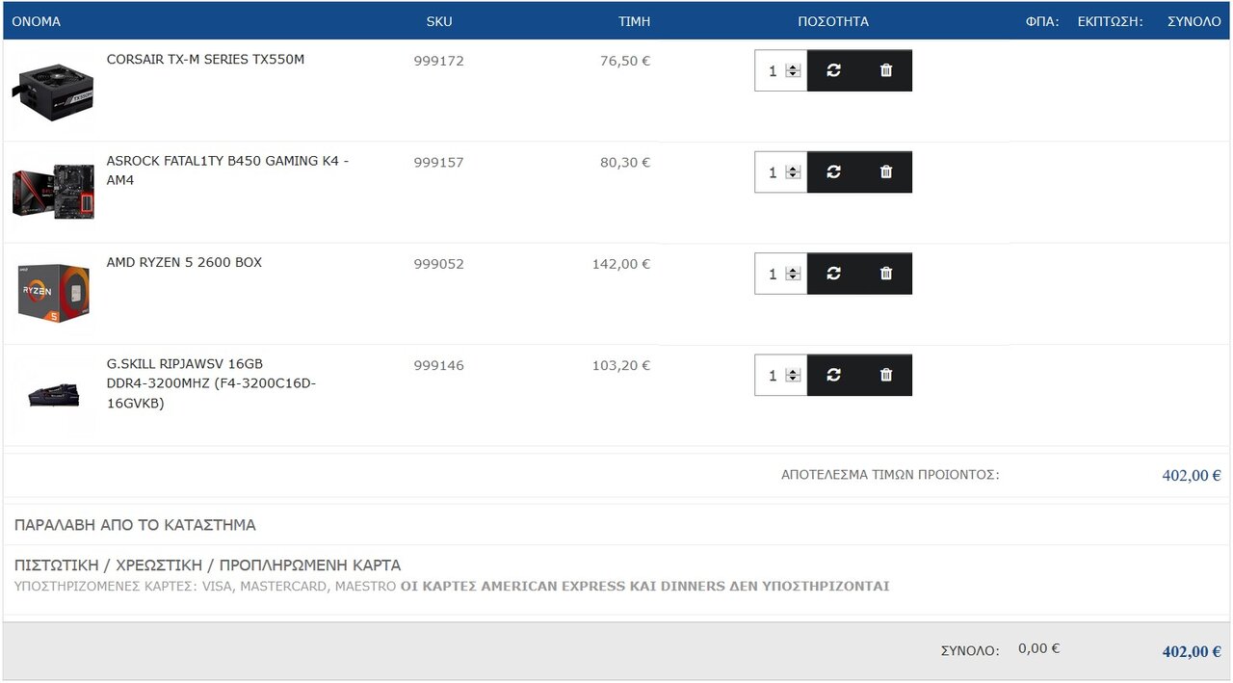The image size is (1233, 683).
Task: Select price 142,00 €
Action: [621, 264]
